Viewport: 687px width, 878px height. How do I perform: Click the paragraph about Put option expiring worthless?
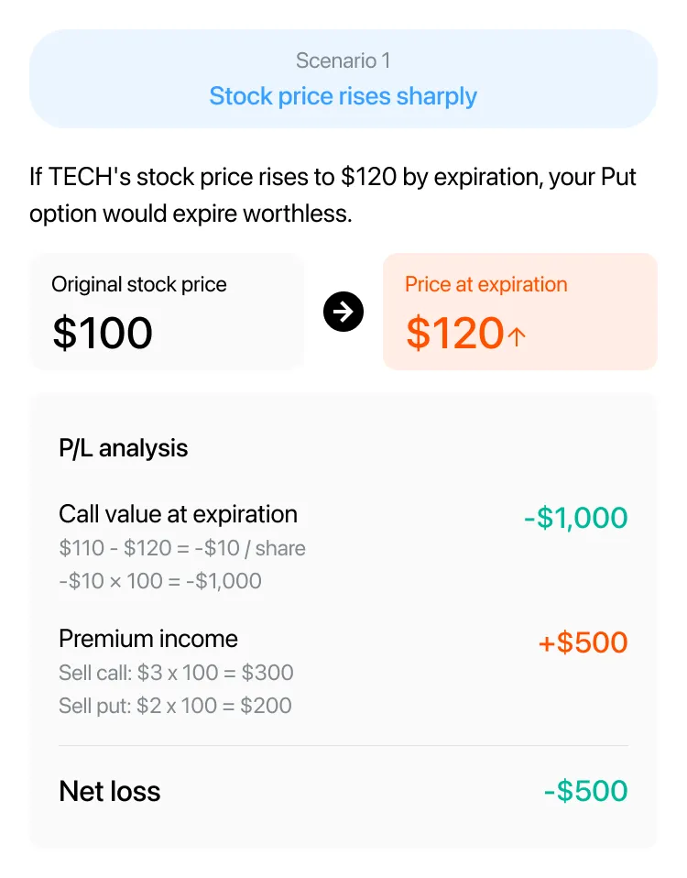click(x=333, y=195)
